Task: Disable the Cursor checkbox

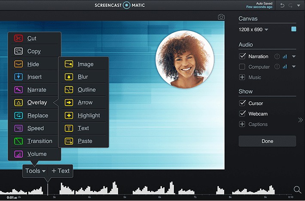Action: click(242, 103)
